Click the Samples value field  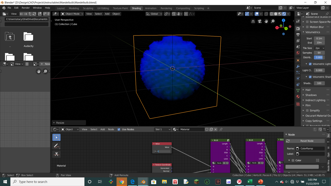coord(319,53)
